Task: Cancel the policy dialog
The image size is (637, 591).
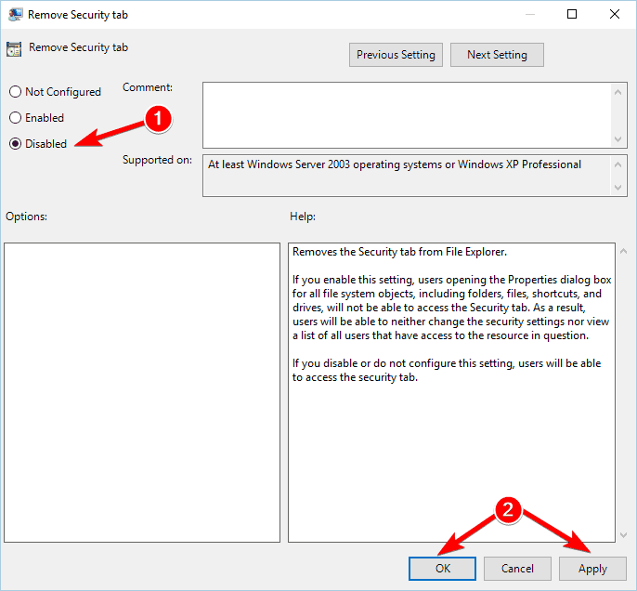Action: pos(517,569)
